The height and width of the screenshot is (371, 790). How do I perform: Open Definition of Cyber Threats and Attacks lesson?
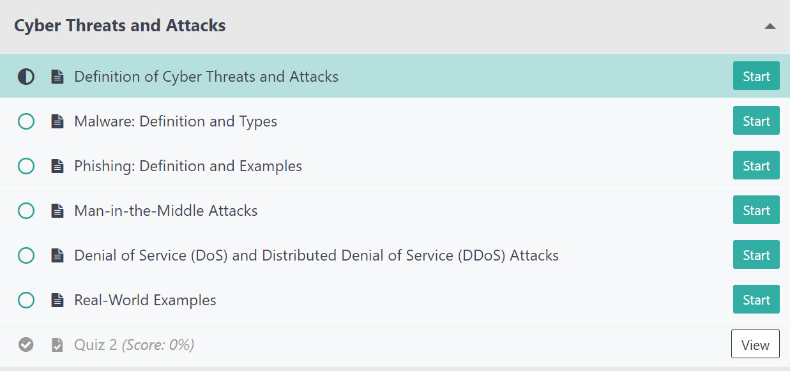pos(206,77)
